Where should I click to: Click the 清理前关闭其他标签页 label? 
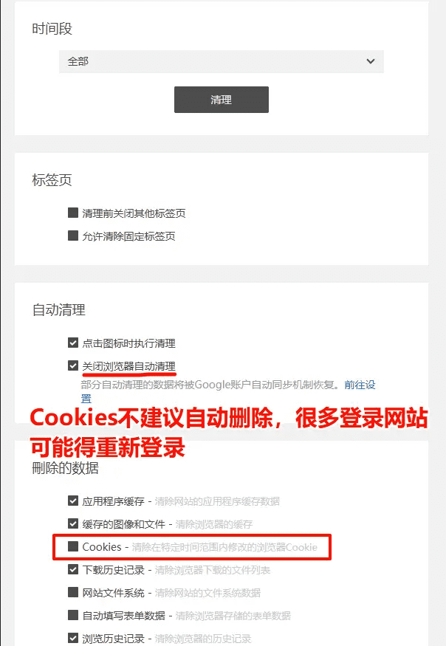click(x=134, y=213)
